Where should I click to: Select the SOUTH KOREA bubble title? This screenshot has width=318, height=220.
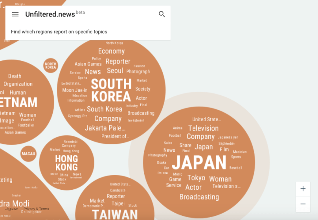click(111, 90)
